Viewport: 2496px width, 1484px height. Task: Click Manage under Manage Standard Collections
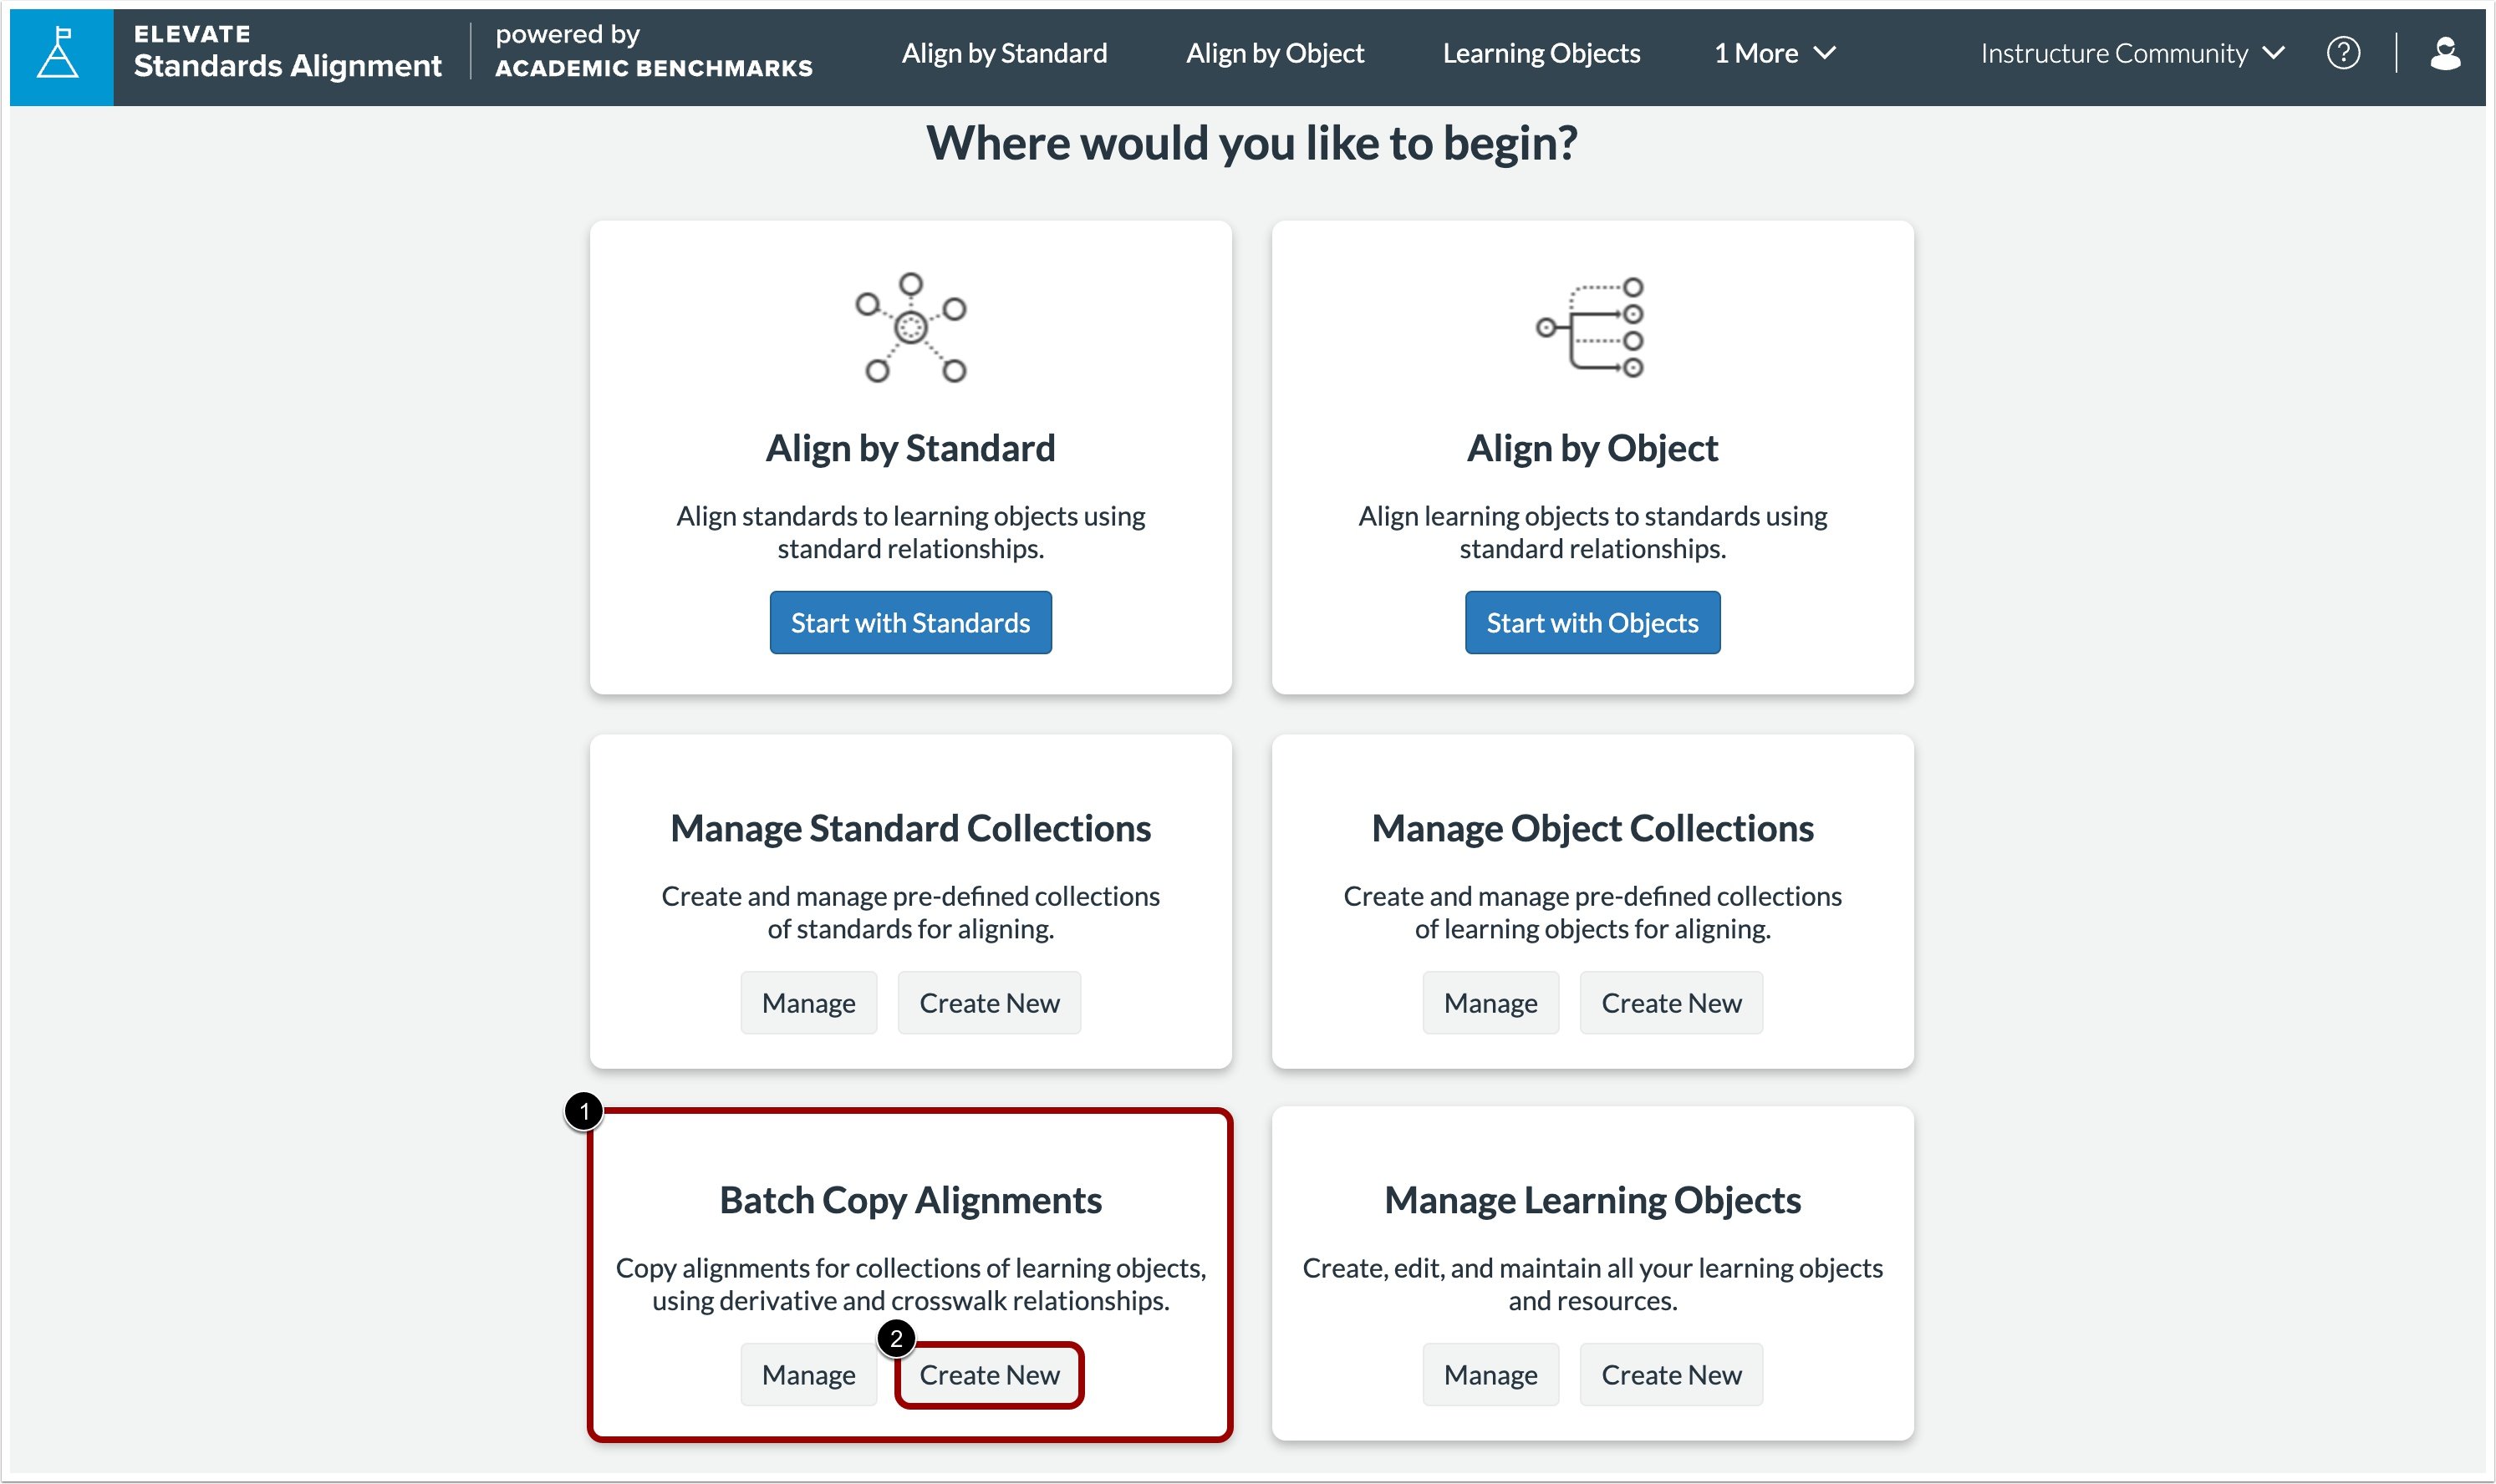point(808,1003)
